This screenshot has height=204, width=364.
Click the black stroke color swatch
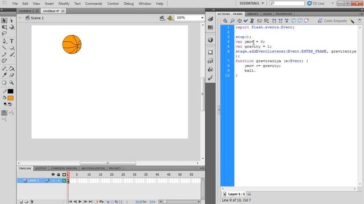coord(10,91)
